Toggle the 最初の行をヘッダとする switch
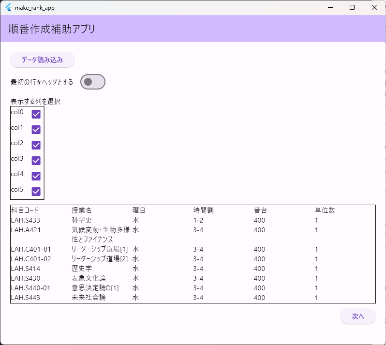 tap(92, 82)
